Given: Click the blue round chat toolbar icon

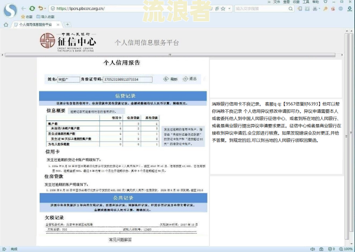Looking at the screenshot, I should (341, 9).
